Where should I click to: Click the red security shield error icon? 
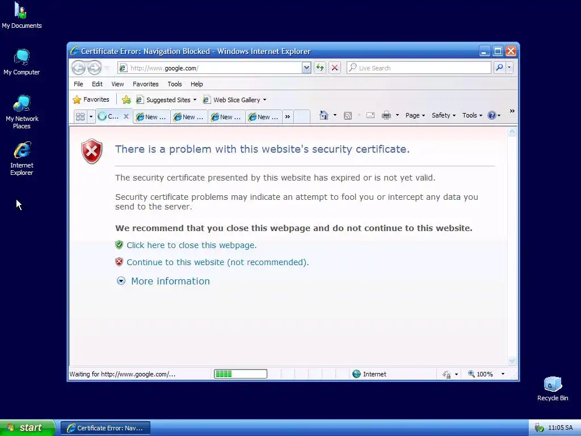[92, 151]
